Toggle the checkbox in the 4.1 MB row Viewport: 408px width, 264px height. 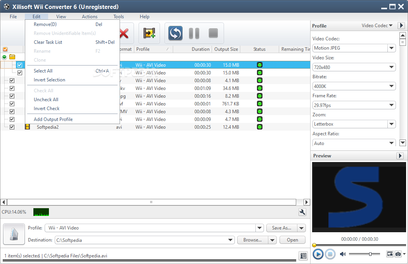point(12,81)
